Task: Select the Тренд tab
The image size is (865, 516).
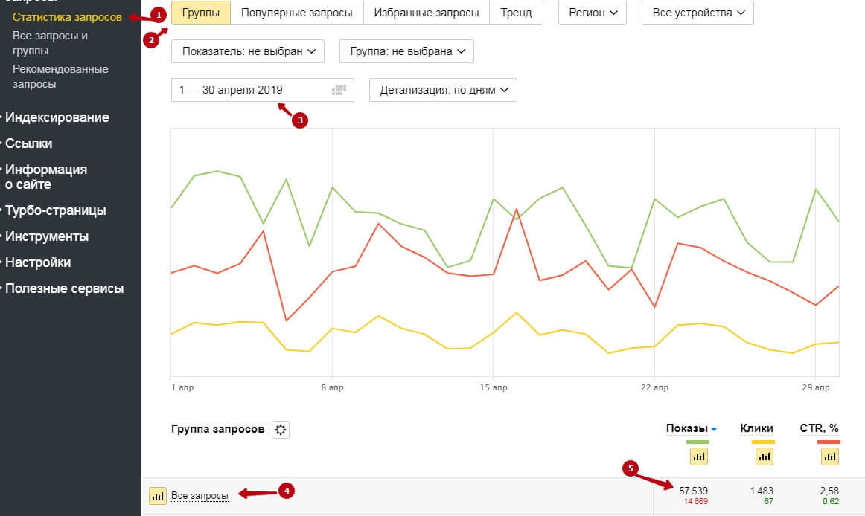Action: tap(517, 13)
